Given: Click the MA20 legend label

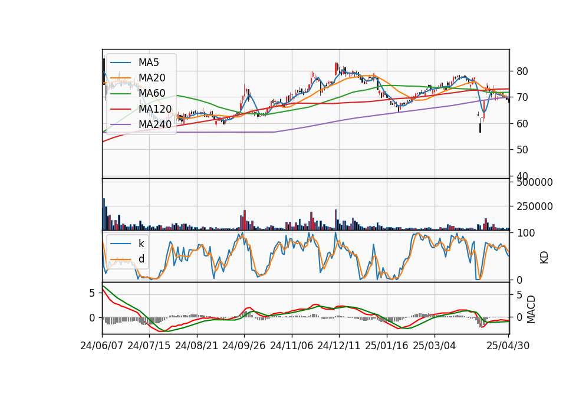Looking at the screenshot, I should 152,78.
